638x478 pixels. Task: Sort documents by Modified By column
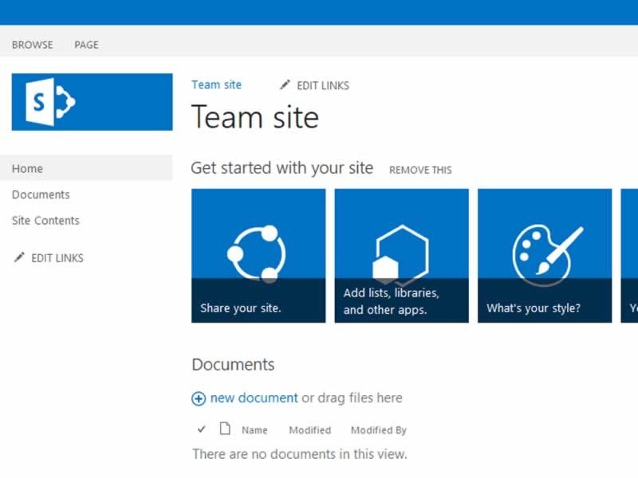click(x=378, y=429)
